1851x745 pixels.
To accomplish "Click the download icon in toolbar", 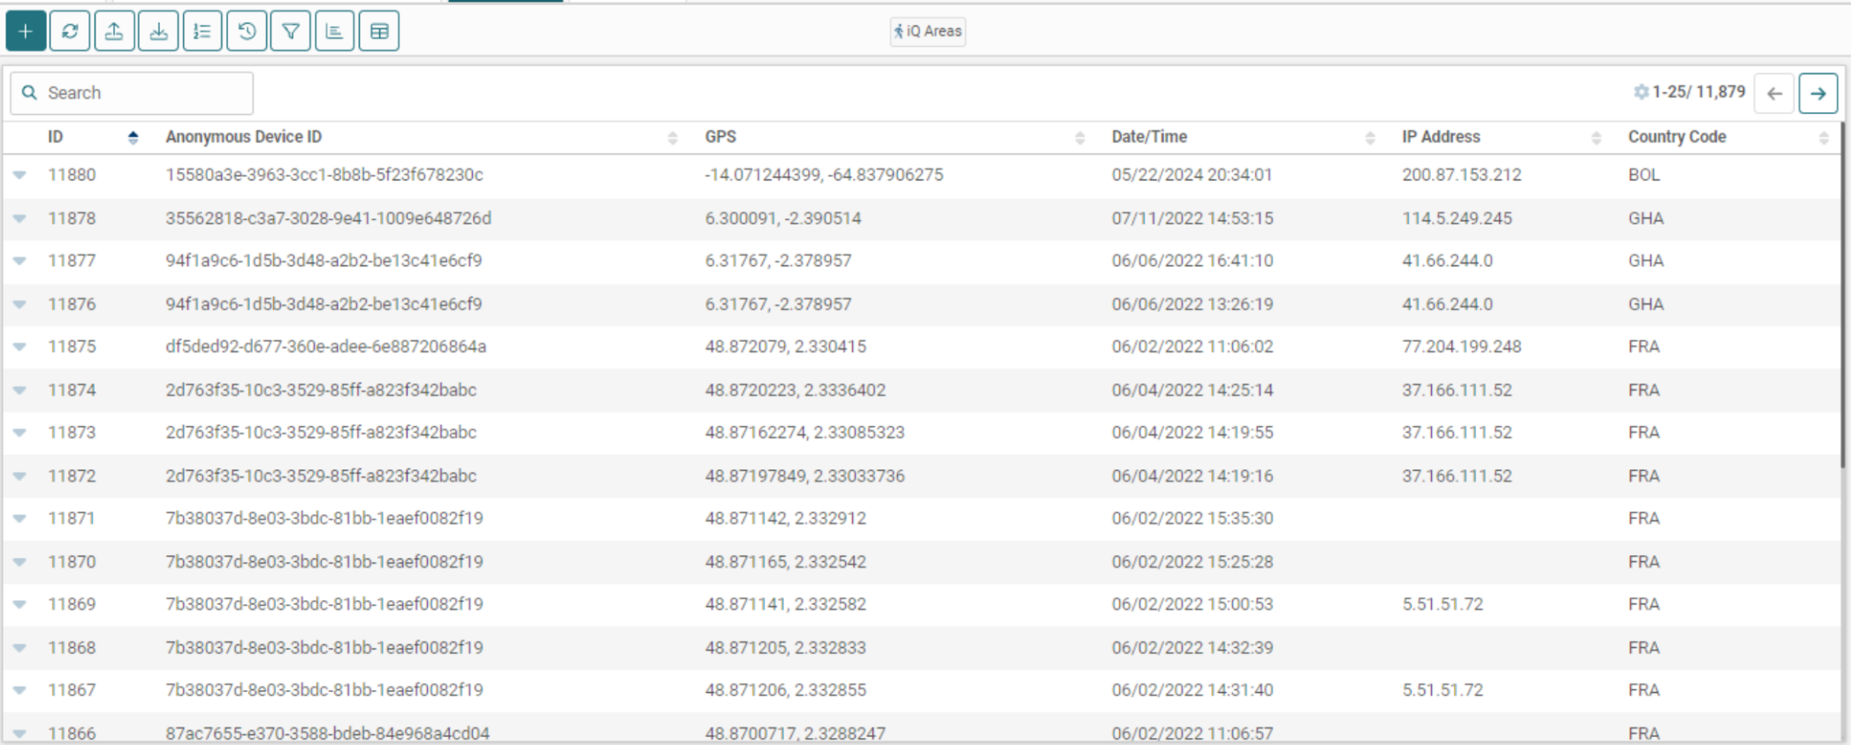I will point(158,32).
